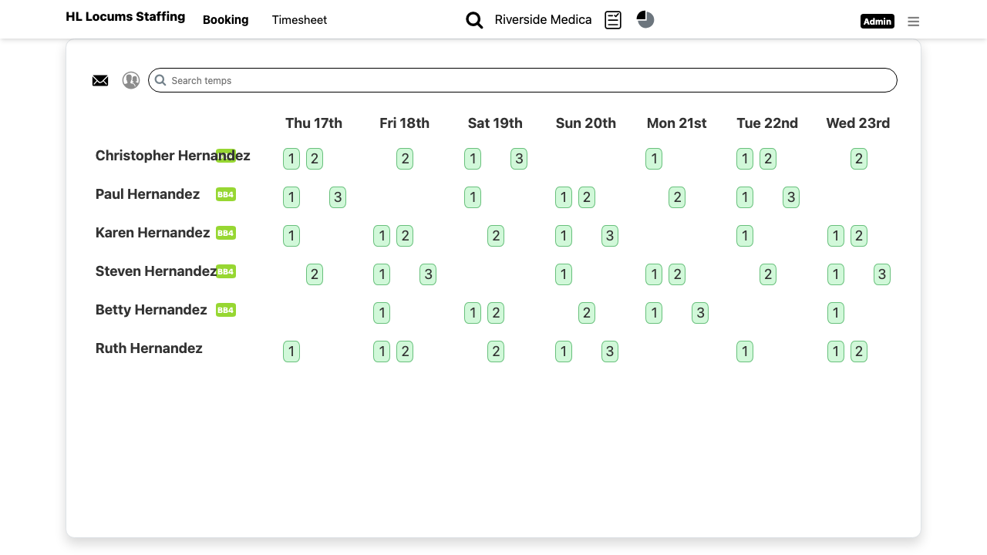
Task: Select Christopher's Sat 19th shift 3
Action: (519, 159)
